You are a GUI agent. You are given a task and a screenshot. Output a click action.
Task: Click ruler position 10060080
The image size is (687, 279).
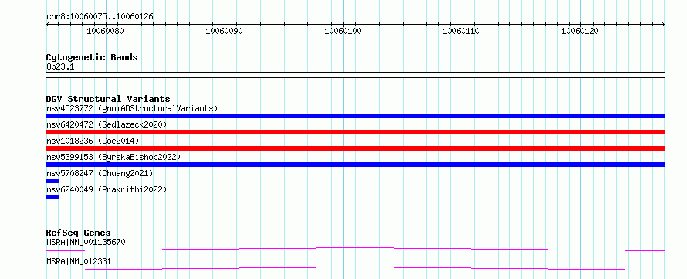point(105,31)
